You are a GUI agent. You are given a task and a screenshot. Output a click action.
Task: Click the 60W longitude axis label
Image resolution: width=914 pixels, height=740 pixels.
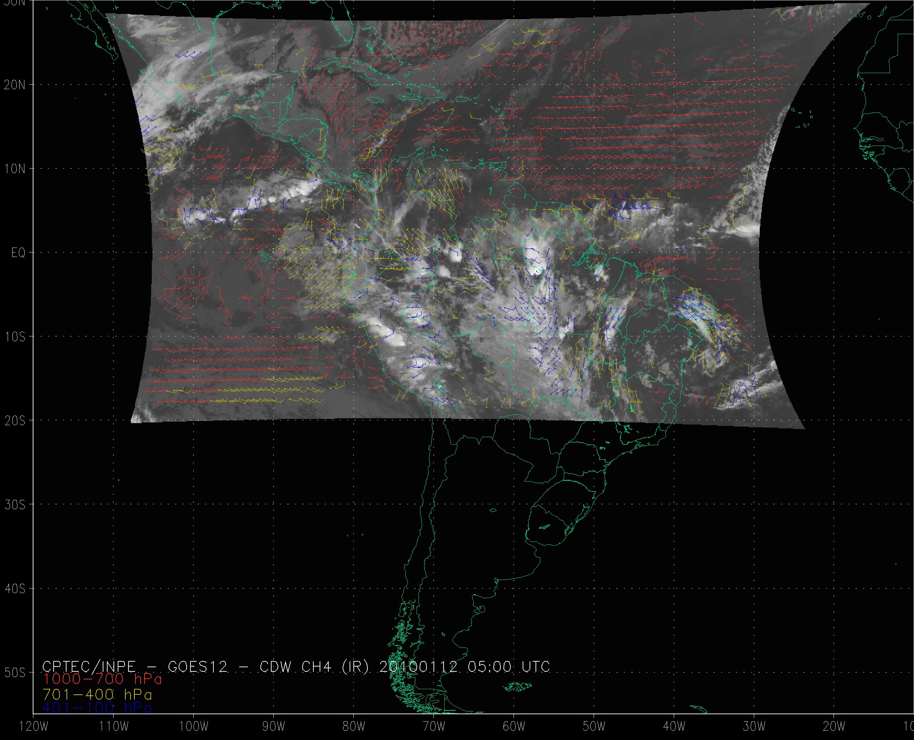pyautogui.click(x=514, y=727)
